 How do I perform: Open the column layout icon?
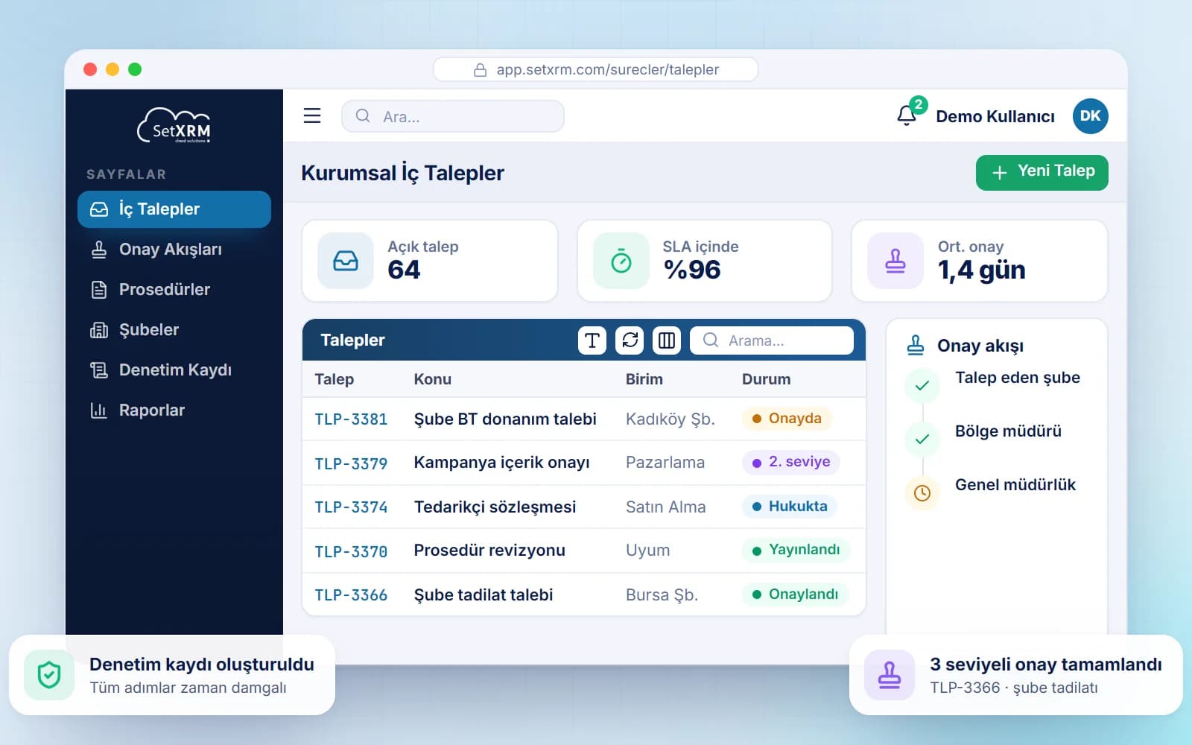[x=667, y=340]
